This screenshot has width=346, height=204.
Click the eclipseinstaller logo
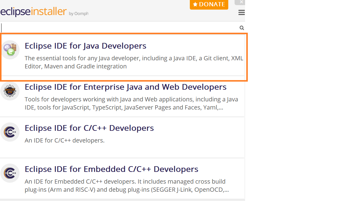[x=33, y=11]
